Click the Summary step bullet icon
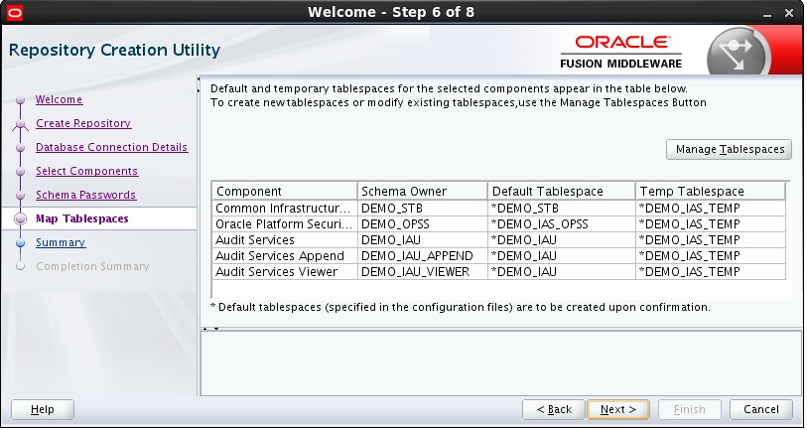The image size is (807, 430). coord(20,243)
